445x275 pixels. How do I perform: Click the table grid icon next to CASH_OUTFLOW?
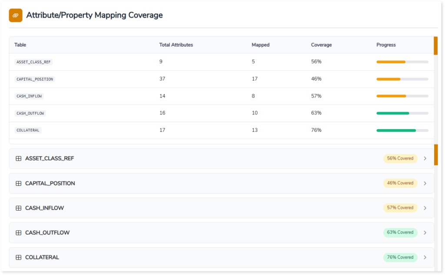pyautogui.click(x=18, y=233)
